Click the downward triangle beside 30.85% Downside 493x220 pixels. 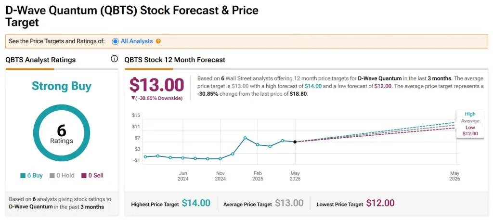(x=132, y=98)
